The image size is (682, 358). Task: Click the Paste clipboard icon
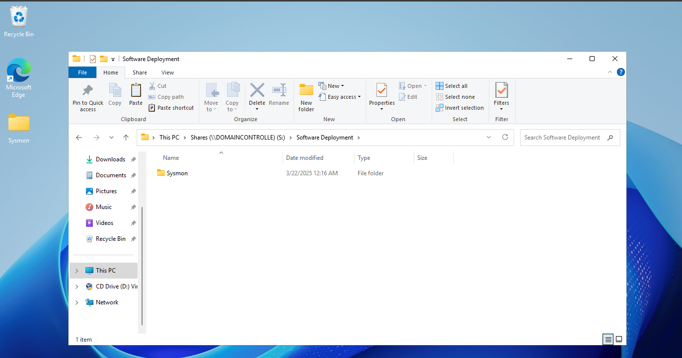136,91
